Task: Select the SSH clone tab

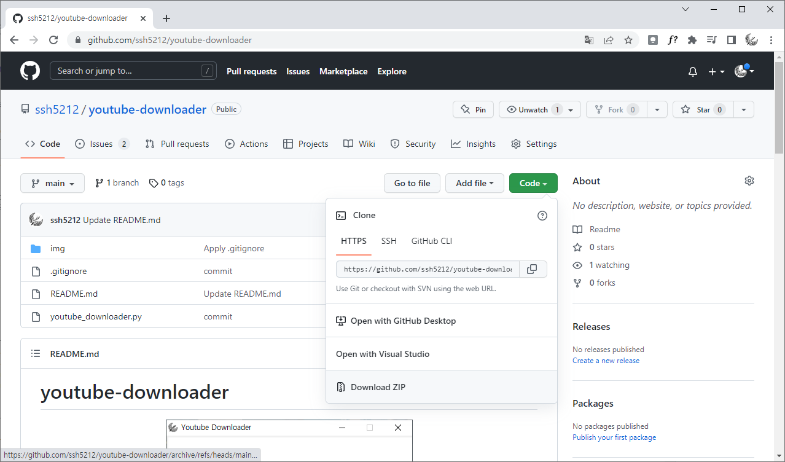Action: pos(389,241)
